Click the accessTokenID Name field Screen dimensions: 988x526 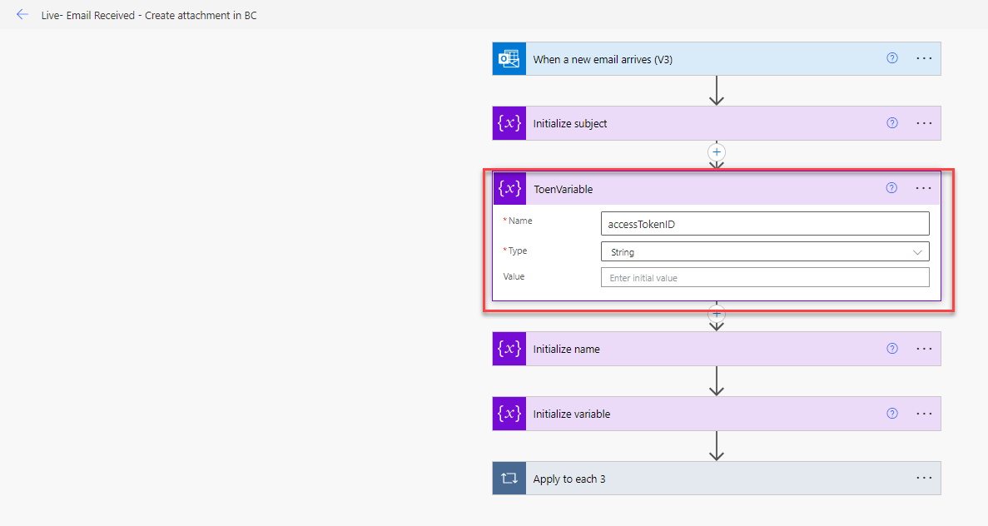coord(765,223)
